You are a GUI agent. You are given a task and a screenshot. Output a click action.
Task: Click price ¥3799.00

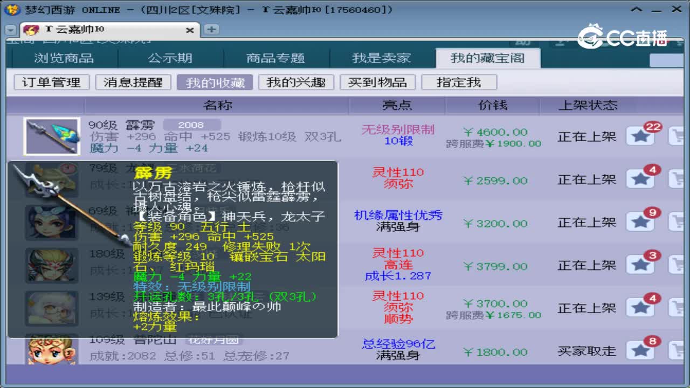pos(495,266)
